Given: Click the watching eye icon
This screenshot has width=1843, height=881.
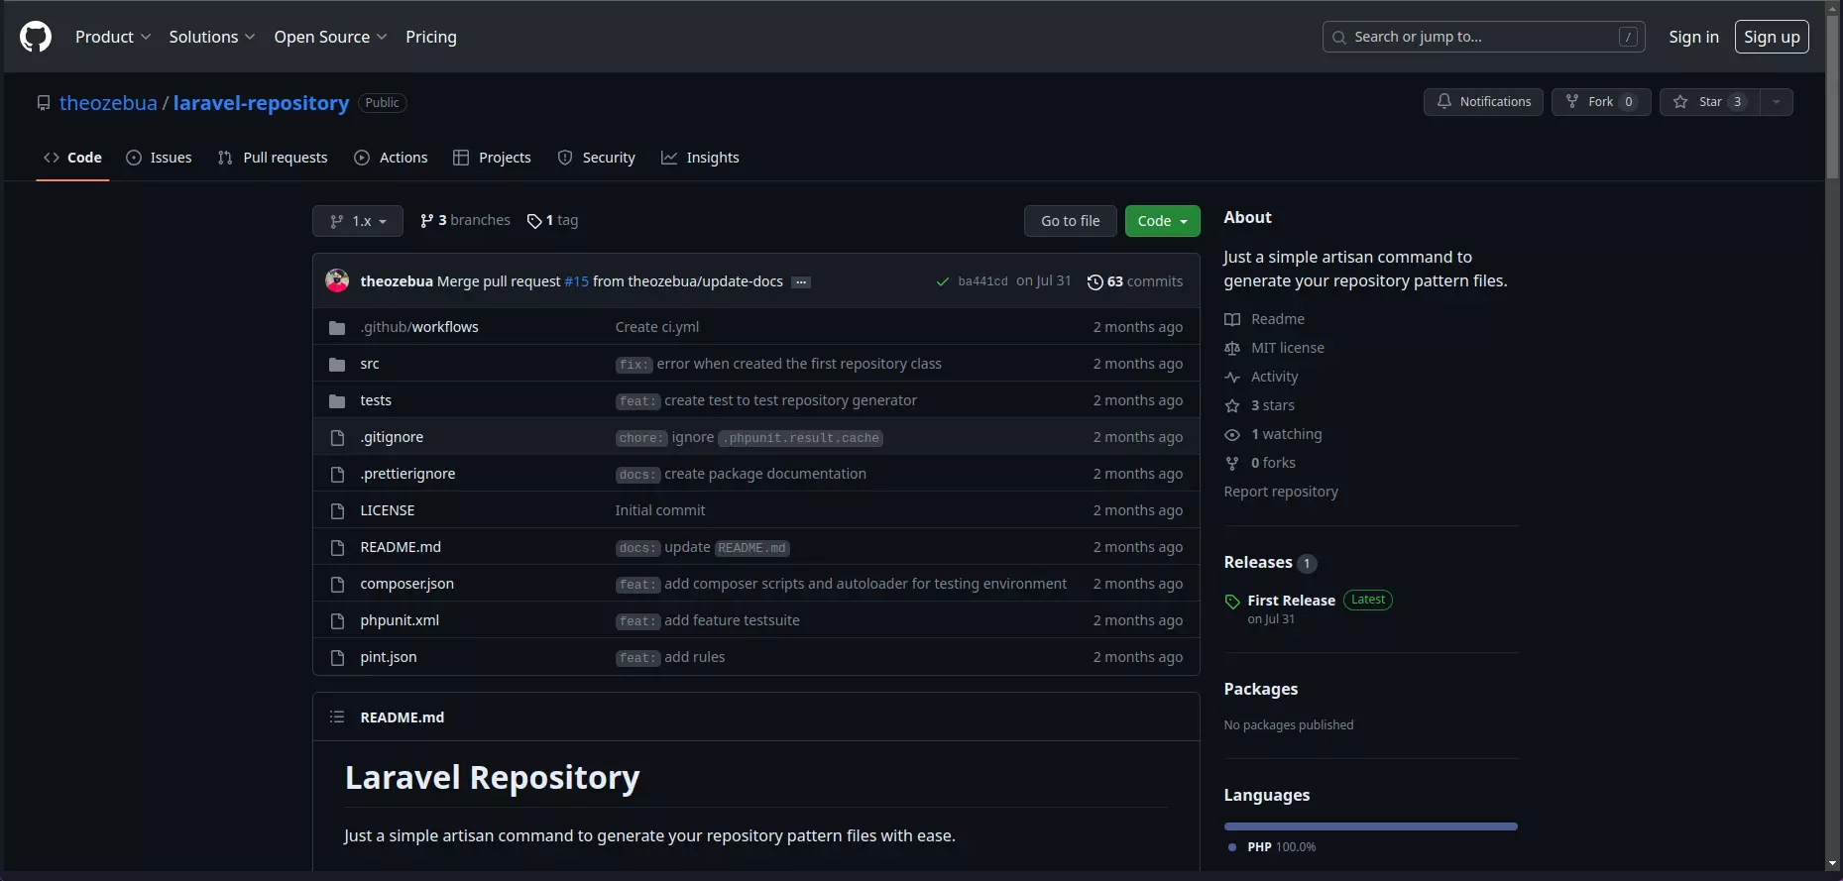Looking at the screenshot, I should [x=1232, y=434].
